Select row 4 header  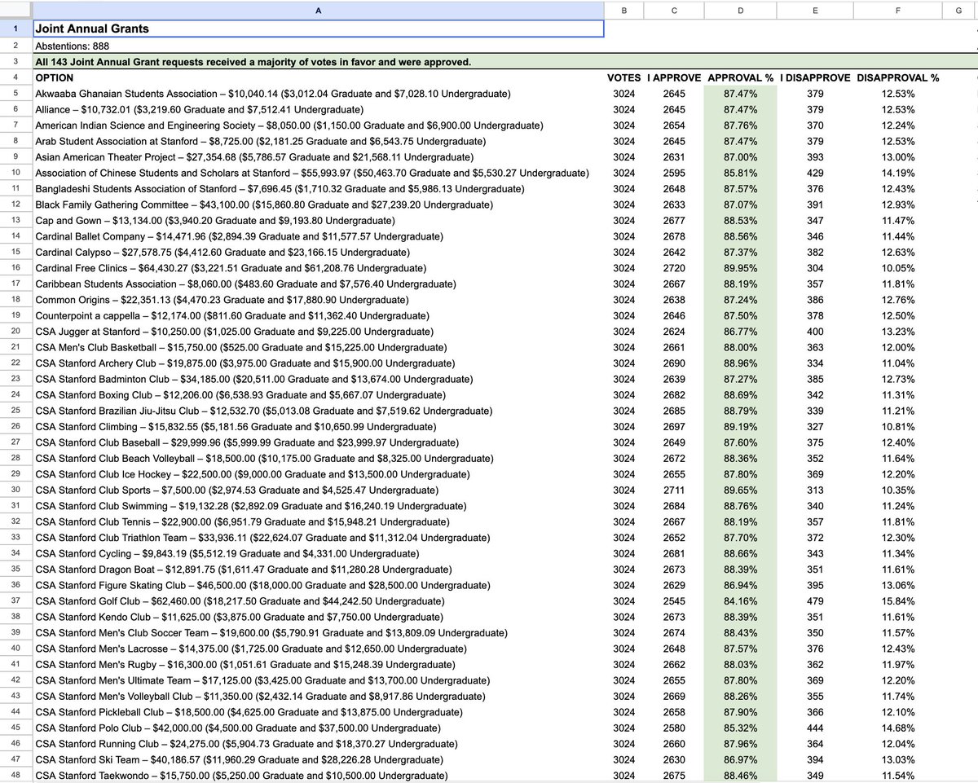coord(16,78)
